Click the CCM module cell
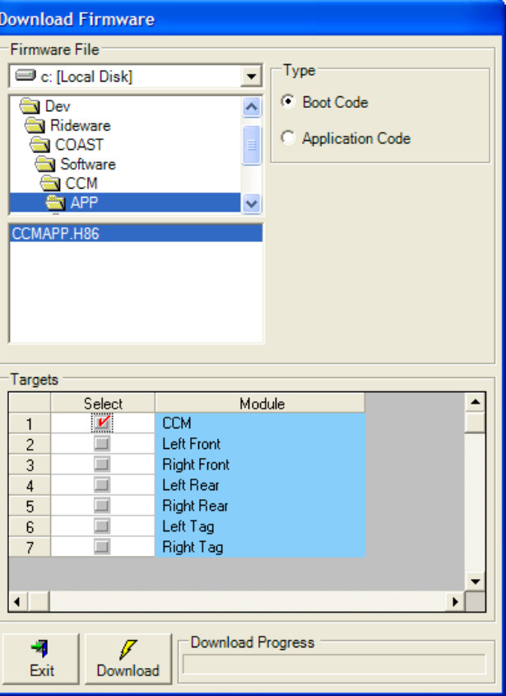506x696 pixels. [260, 423]
